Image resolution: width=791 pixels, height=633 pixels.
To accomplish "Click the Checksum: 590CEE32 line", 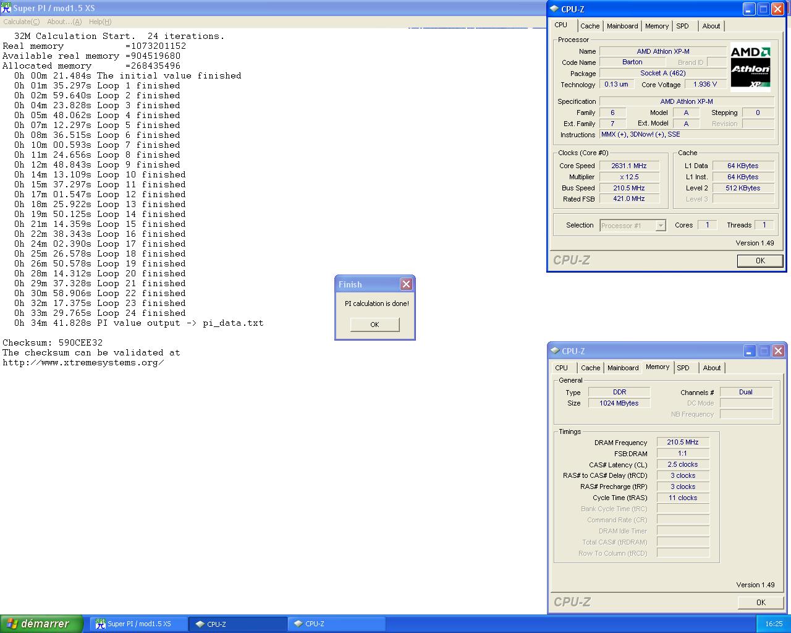I will pos(53,342).
